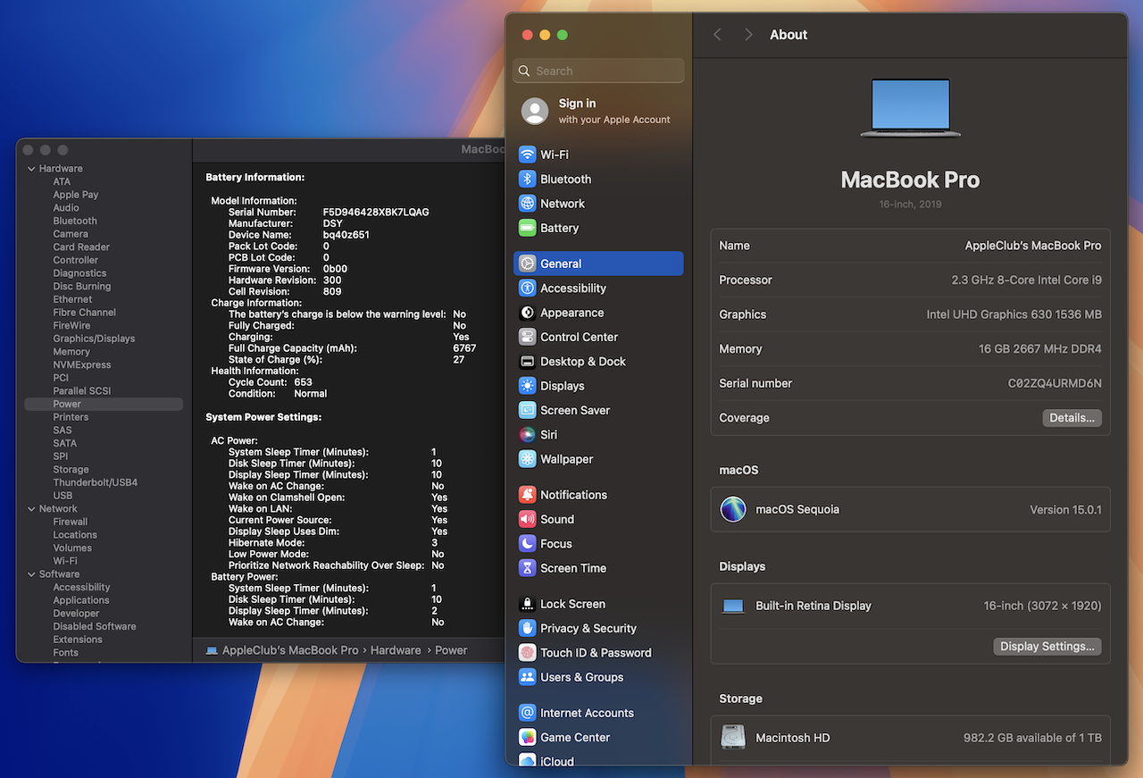Open the Siri icon
Viewport: 1143px width, 778px height.
coord(527,434)
